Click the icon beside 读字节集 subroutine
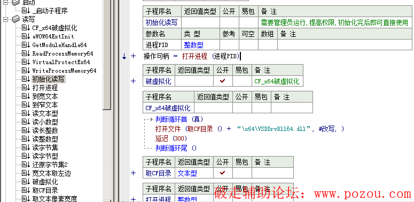 coord(26,147)
